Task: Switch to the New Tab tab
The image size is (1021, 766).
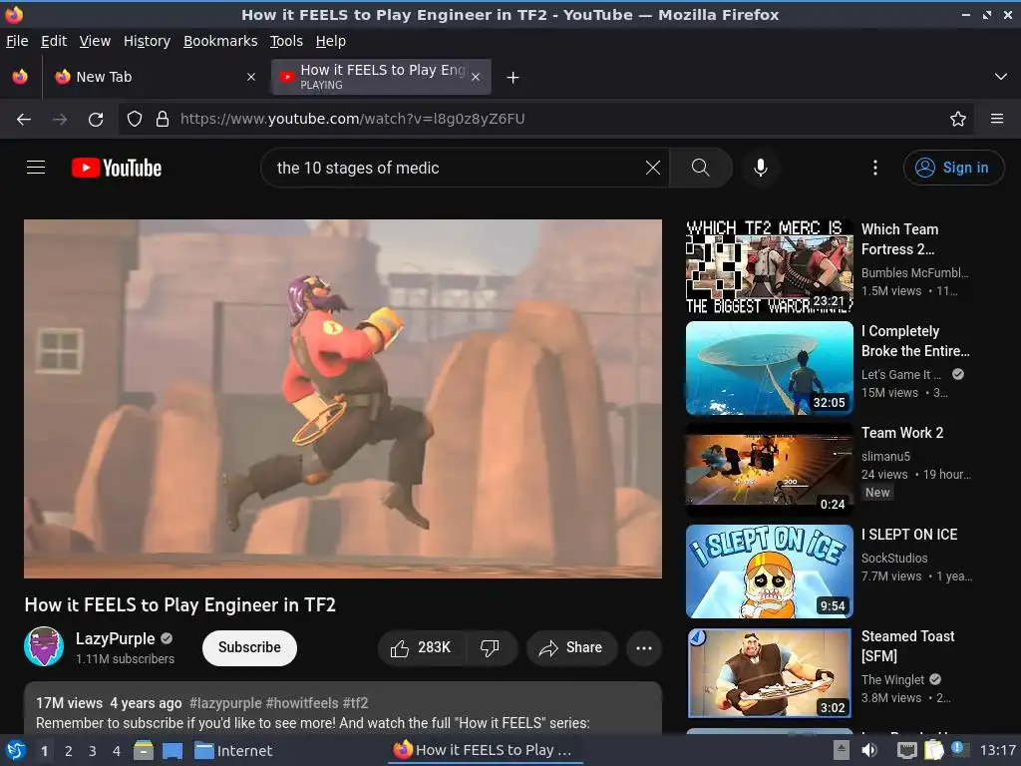Action: (x=155, y=77)
